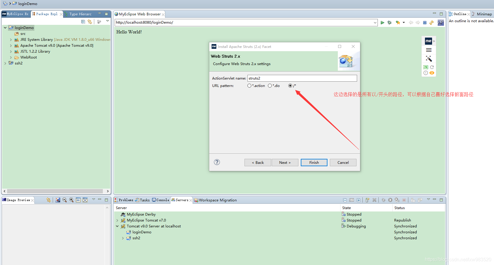This screenshot has height=265, width=494.
Task: Expand the ssh2 project in Package Explorer
Action: [5, 63]
